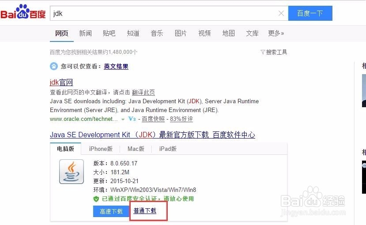Click the 百度一下 search button

(x=310, y=13)
